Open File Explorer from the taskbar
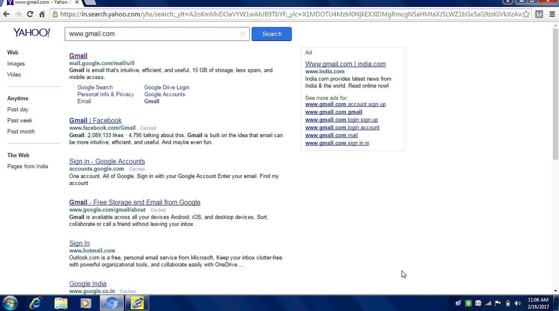 point(61,303)
